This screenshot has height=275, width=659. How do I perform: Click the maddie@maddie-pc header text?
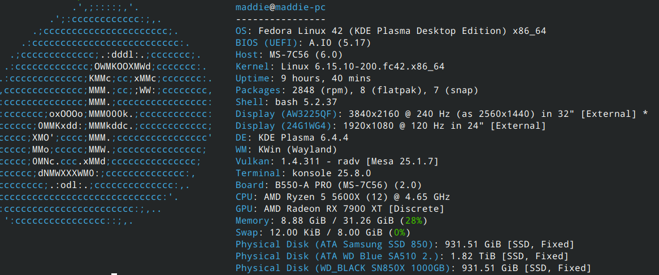(280, 7)
